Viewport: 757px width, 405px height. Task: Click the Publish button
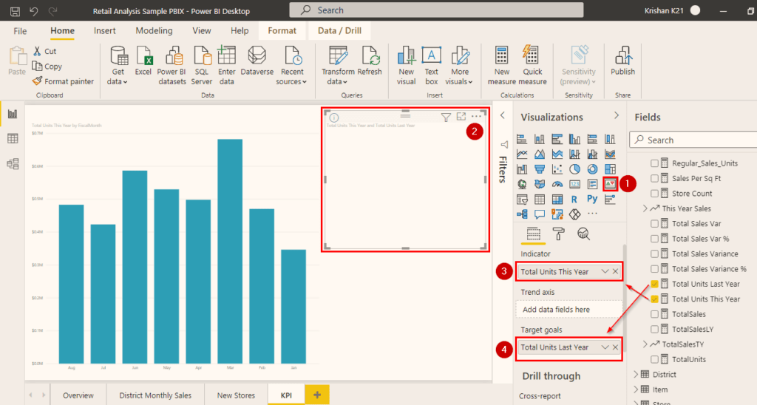(622, 61)
